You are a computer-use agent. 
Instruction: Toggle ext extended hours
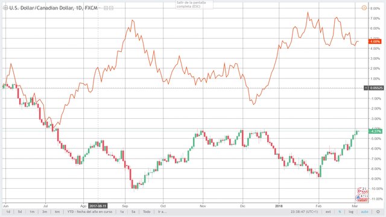(328, 212)
